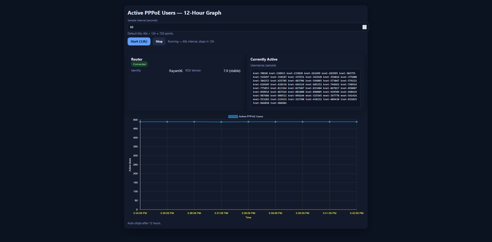
Task: Click the 'Sample interval (seconds)' label
Action: [142, 20]
